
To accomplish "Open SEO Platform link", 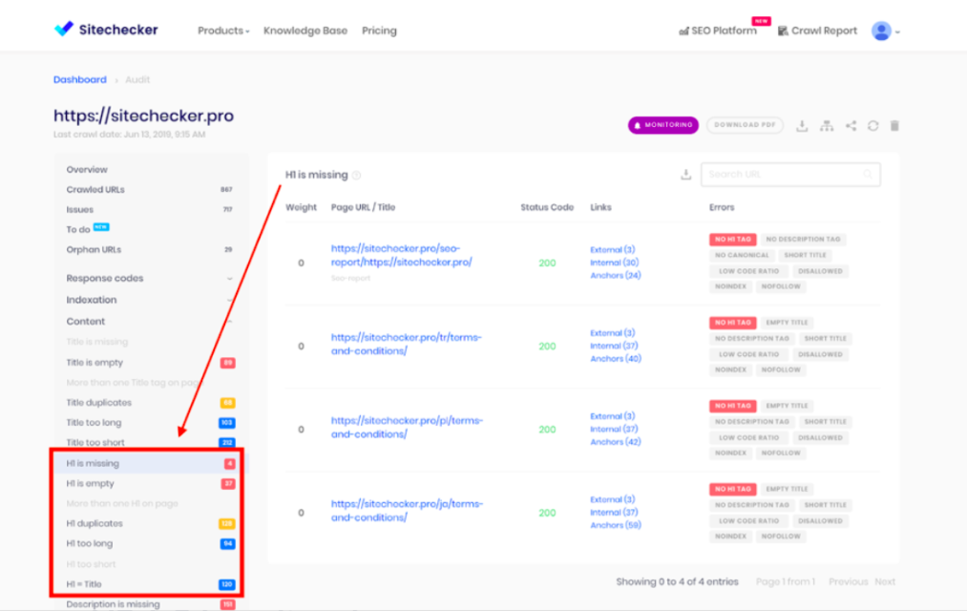I will pyautogui.click(x=718, y=31).
